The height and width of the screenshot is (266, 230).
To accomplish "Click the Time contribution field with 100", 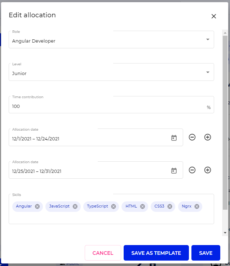I will 111,105.
